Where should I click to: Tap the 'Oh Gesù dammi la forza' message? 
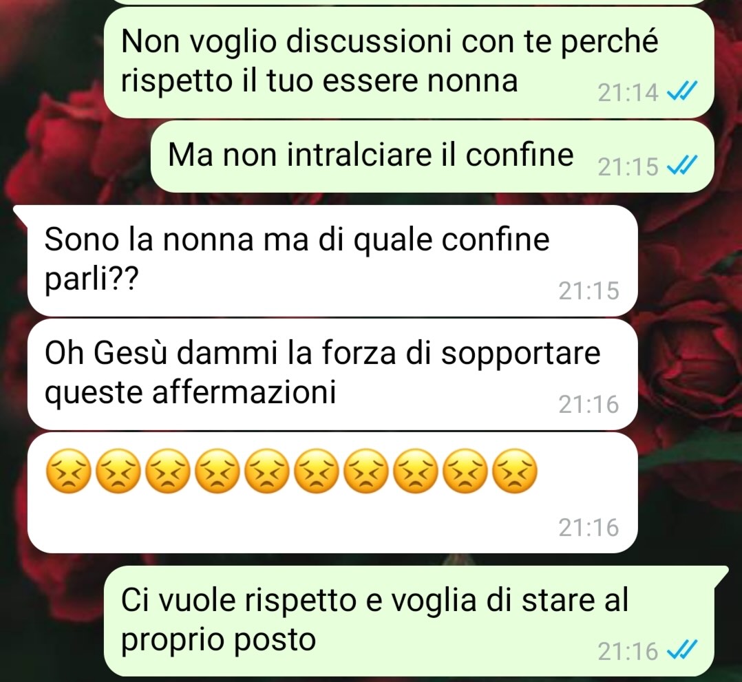tap(332, 374)
